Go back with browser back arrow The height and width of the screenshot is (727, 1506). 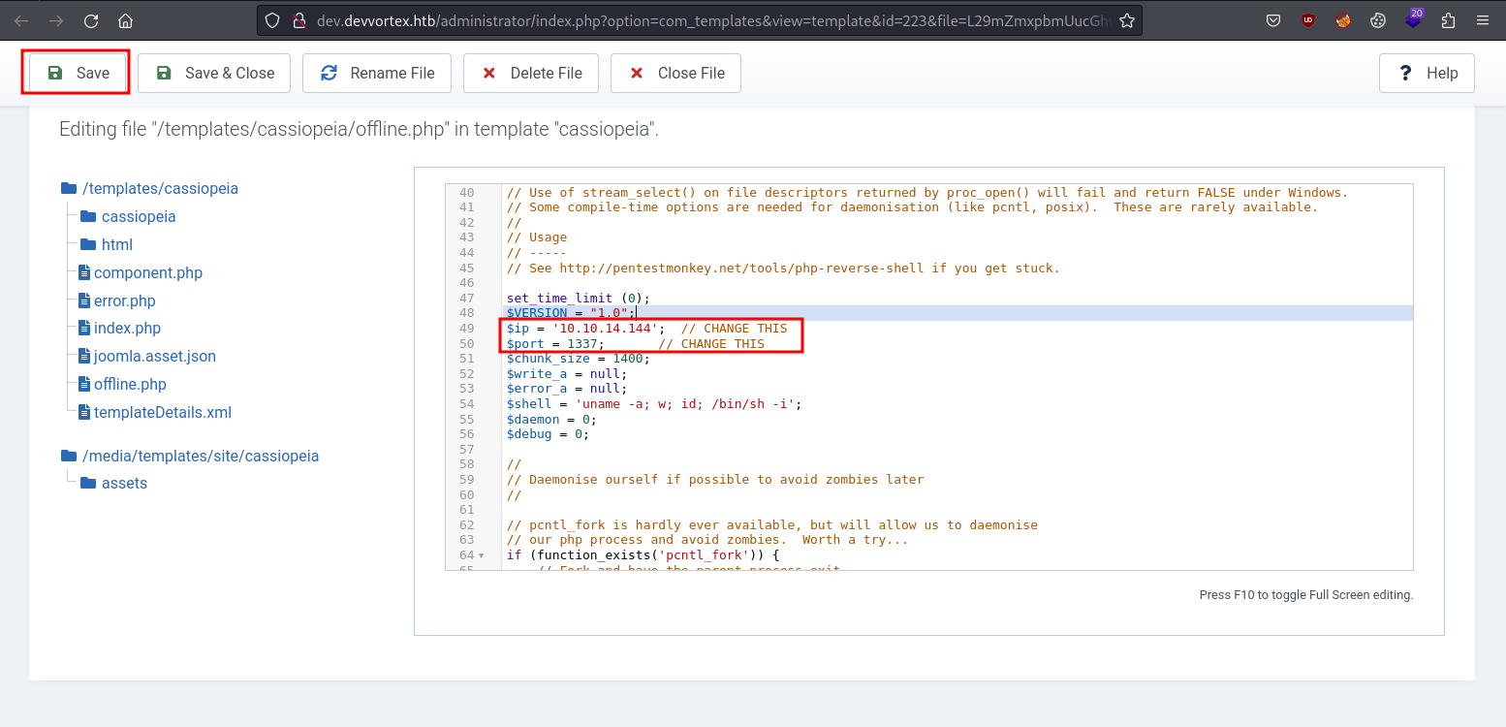point(21,20)
